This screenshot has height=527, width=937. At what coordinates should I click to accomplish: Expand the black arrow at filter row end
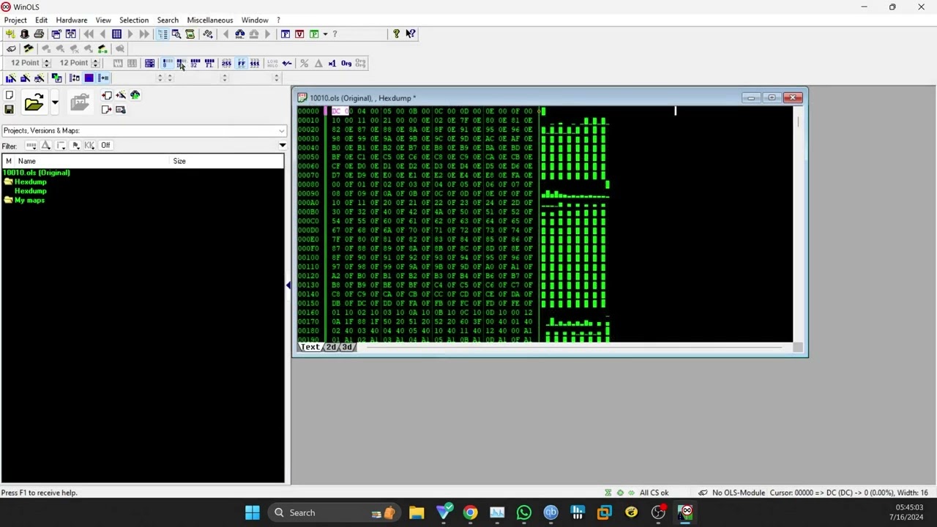(x=282, y=145)
